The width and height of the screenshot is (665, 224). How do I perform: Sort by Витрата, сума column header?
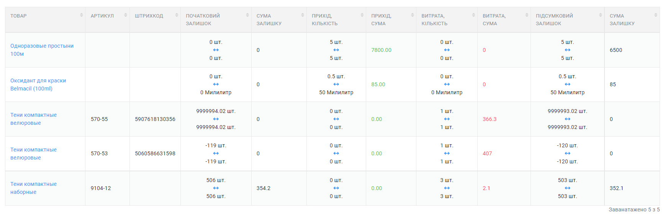coord(527,15)
